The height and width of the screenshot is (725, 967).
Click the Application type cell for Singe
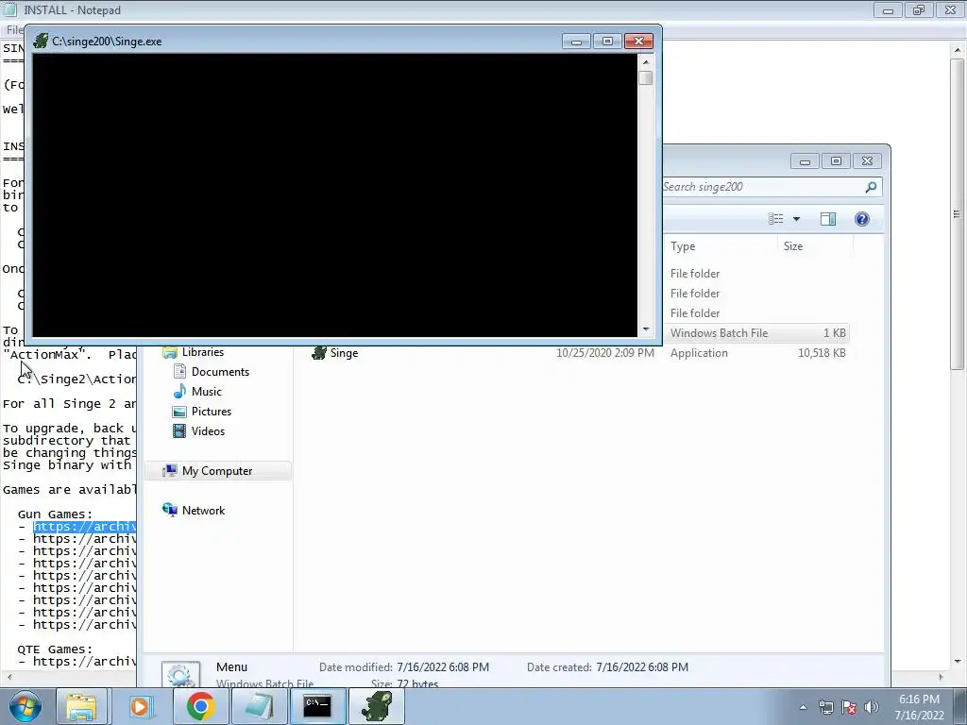pos(699,353)
